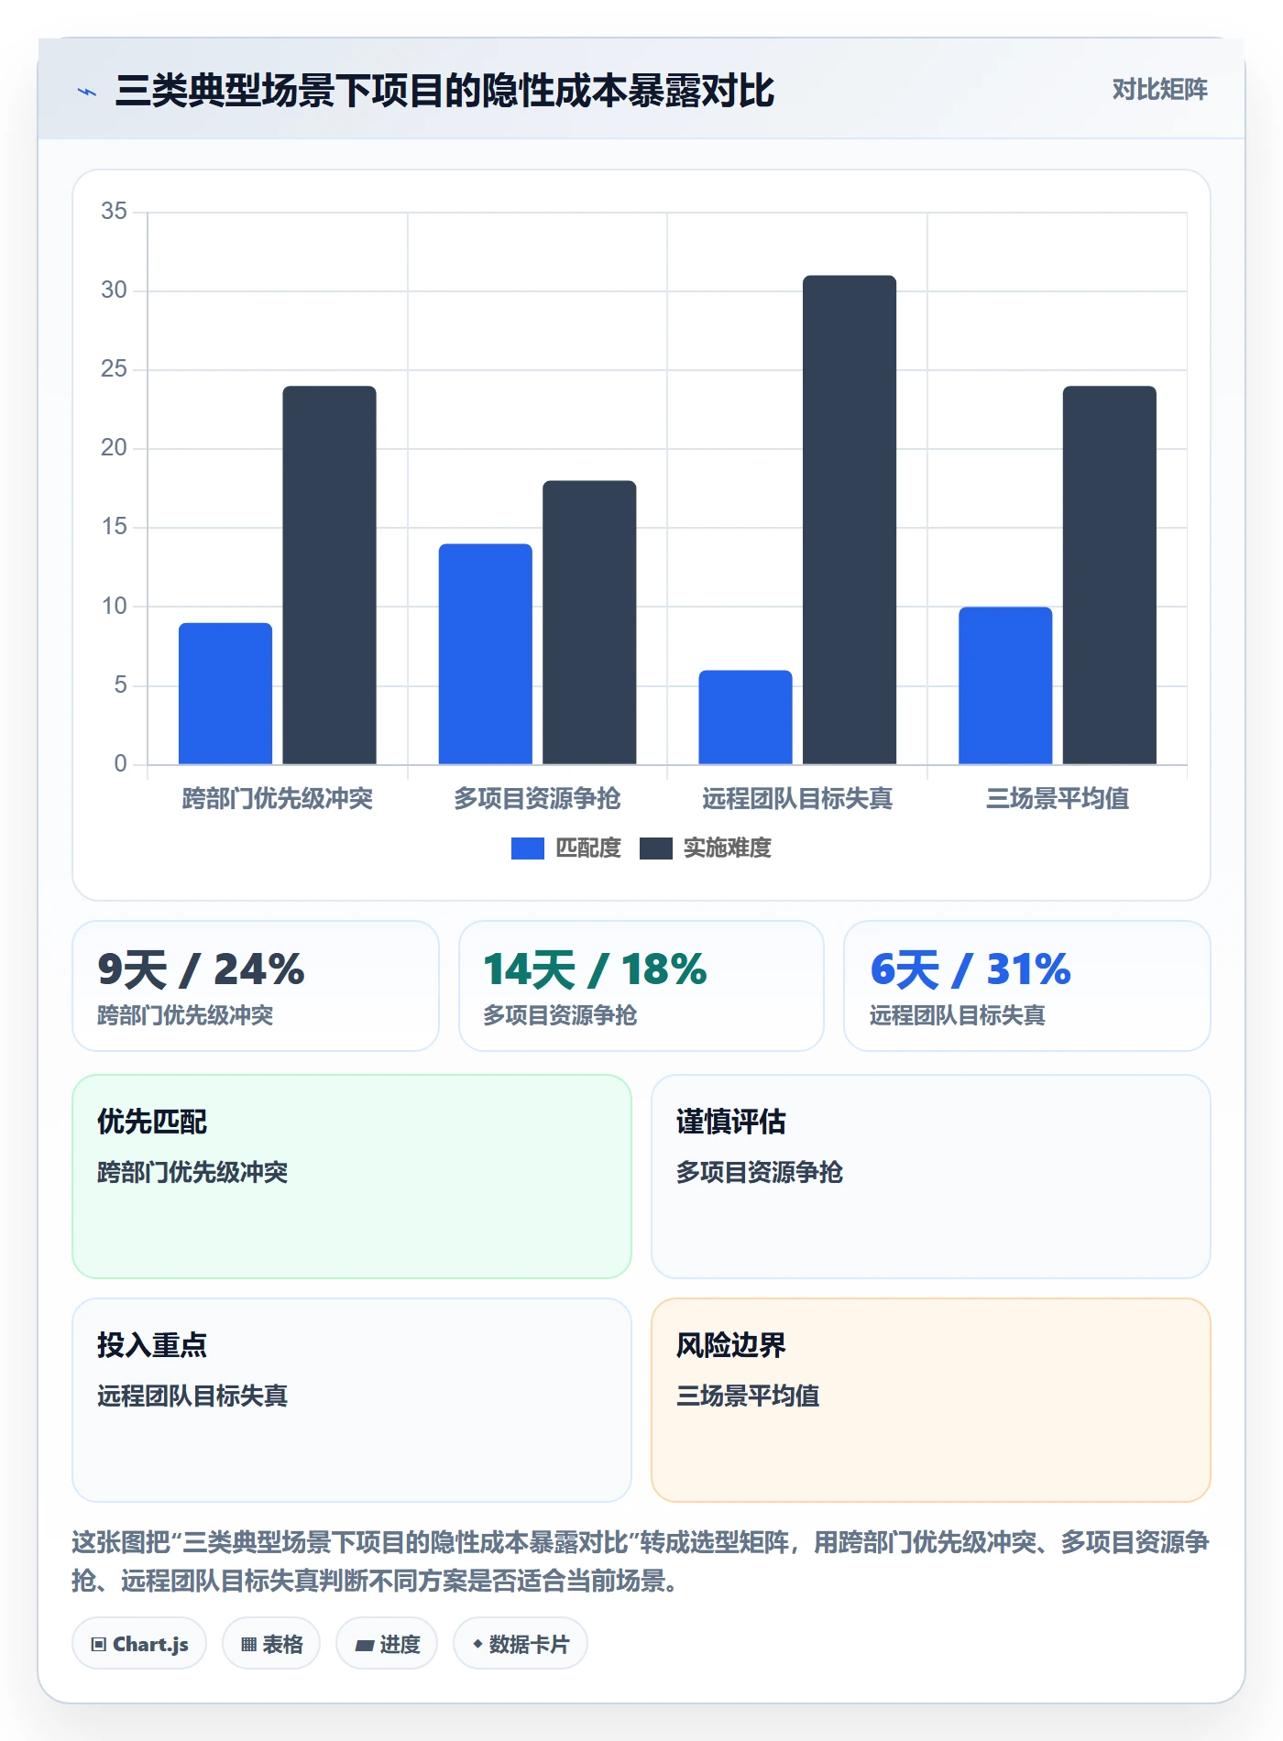Toggle the 实施难度 legend swatch

(655, 849)
